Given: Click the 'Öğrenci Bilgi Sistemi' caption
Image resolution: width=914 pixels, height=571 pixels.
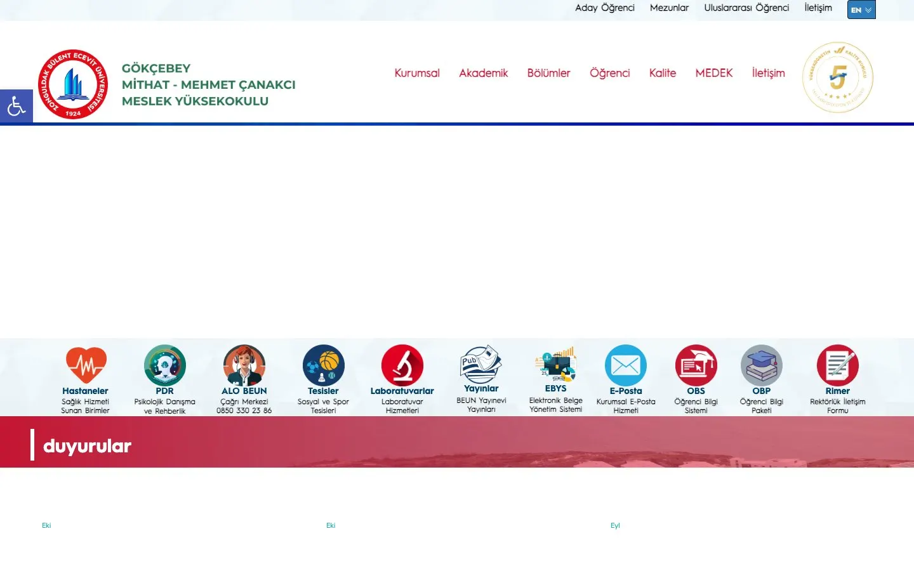Looking at the screenshot, I should (696, 406).
